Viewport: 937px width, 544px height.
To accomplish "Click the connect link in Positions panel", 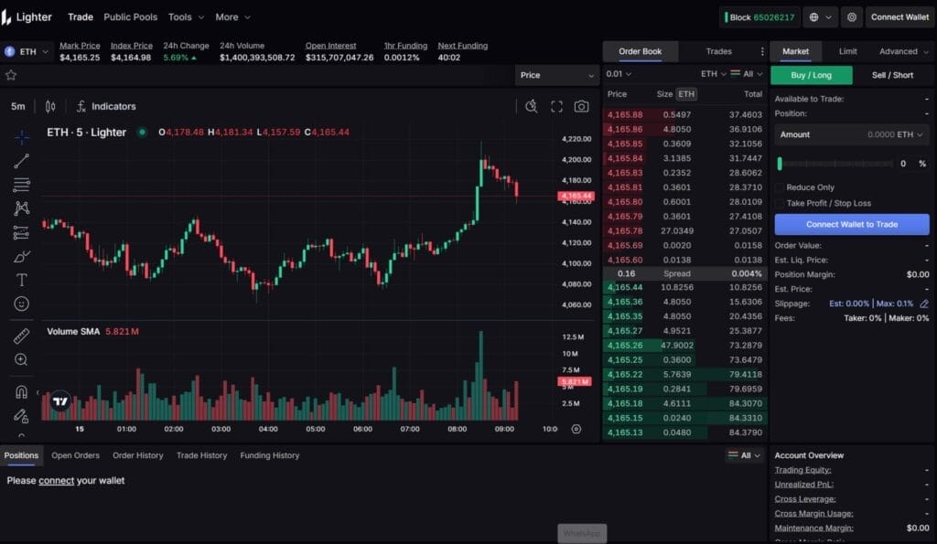I will pyautogui.click(x=56, y=481).
